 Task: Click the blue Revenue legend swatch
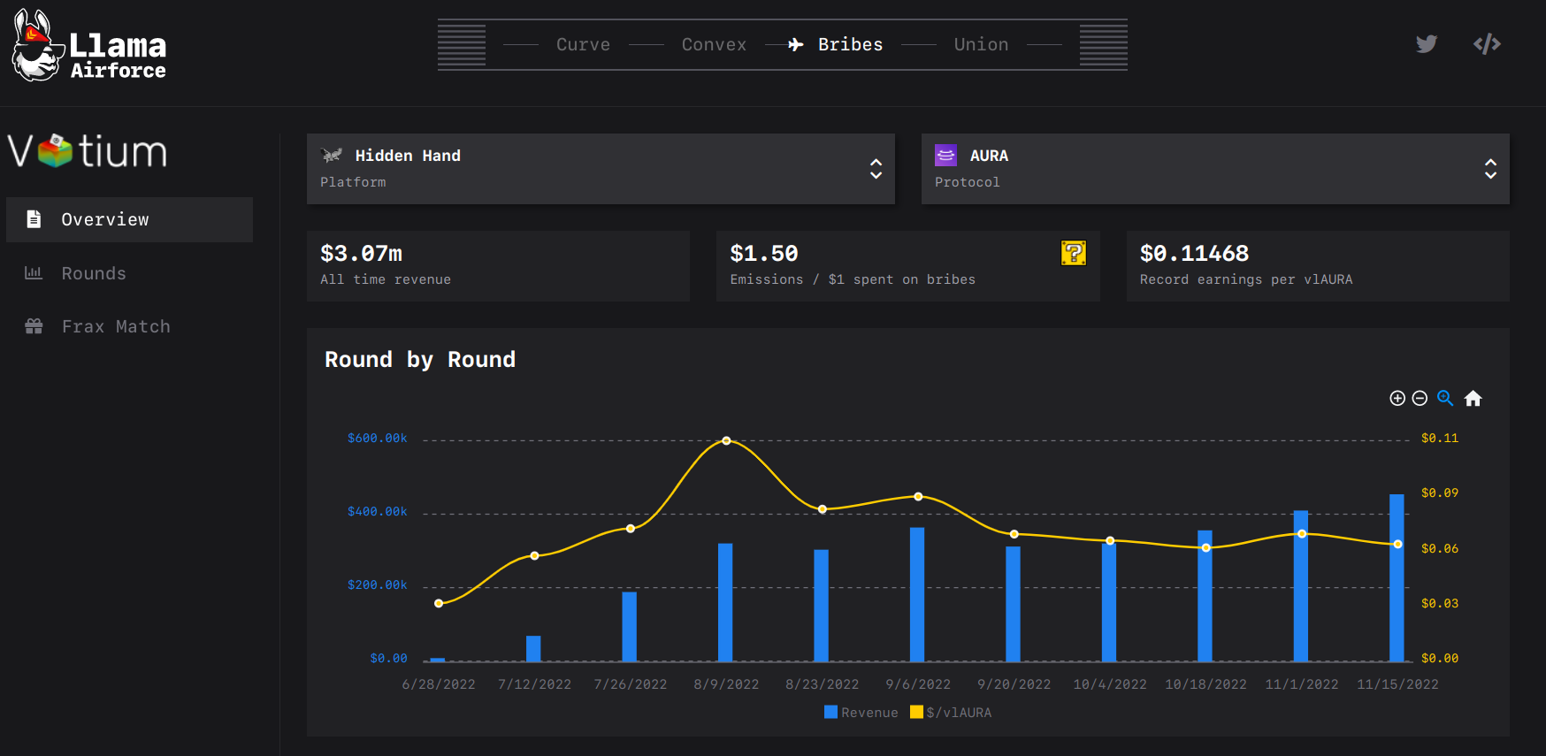[830, 712]
